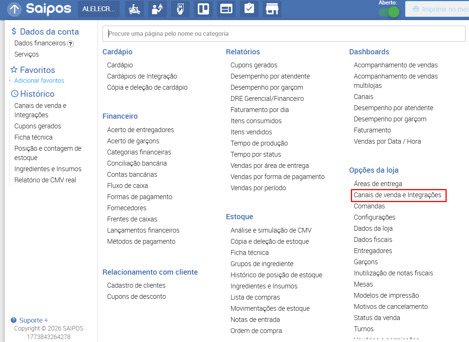Open Análise e simulação de CMV
The image size is (469, 342).
point(271,230)
